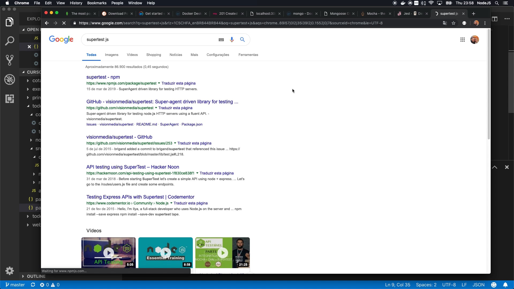Open VS Code Extensions icon

click(x=10, y=99)
